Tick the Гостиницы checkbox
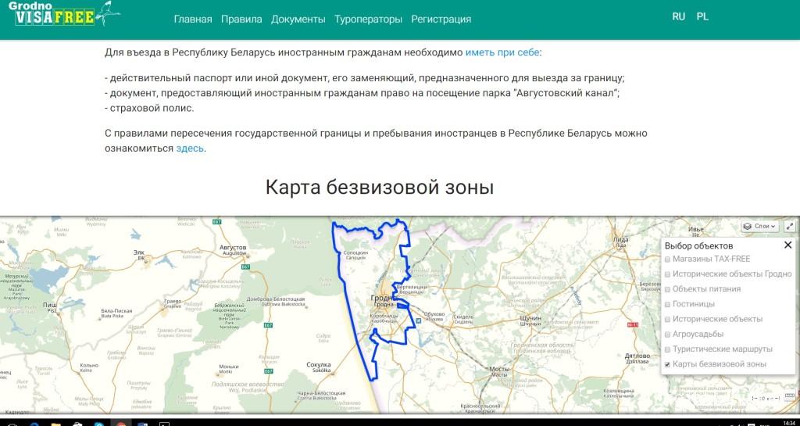 tap(667, 305)
